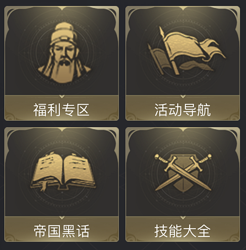The width and height of the screenshot is (246, 250).
Task: Click the open book icon
Action: coord(63,171)
